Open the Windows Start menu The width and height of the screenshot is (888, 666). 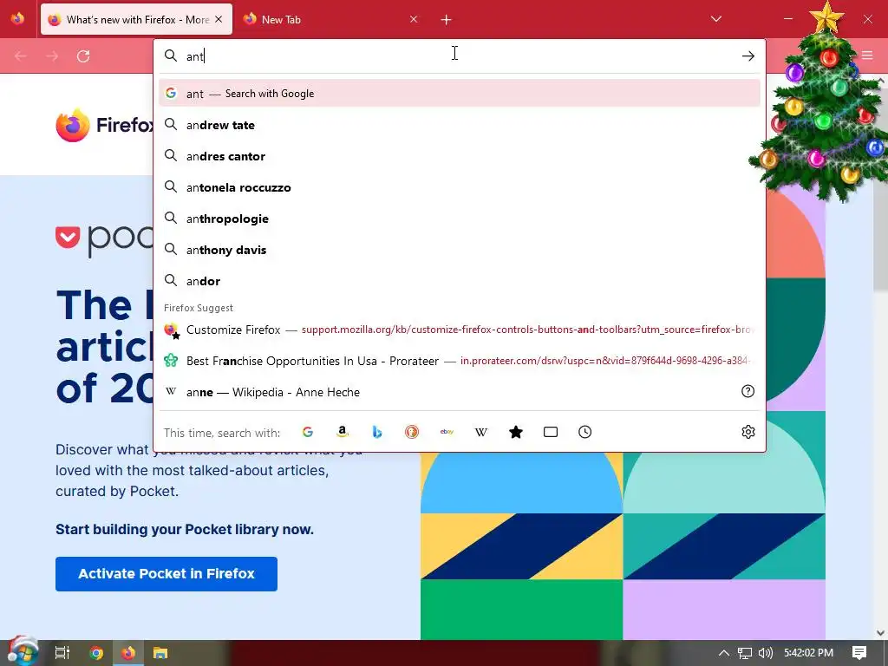pyautogui.click(x=23, y=651)
